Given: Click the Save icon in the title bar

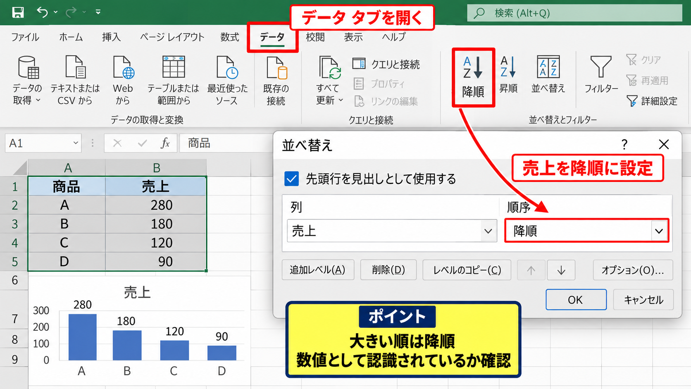Looking at the screenshot, I should [18, 12].
